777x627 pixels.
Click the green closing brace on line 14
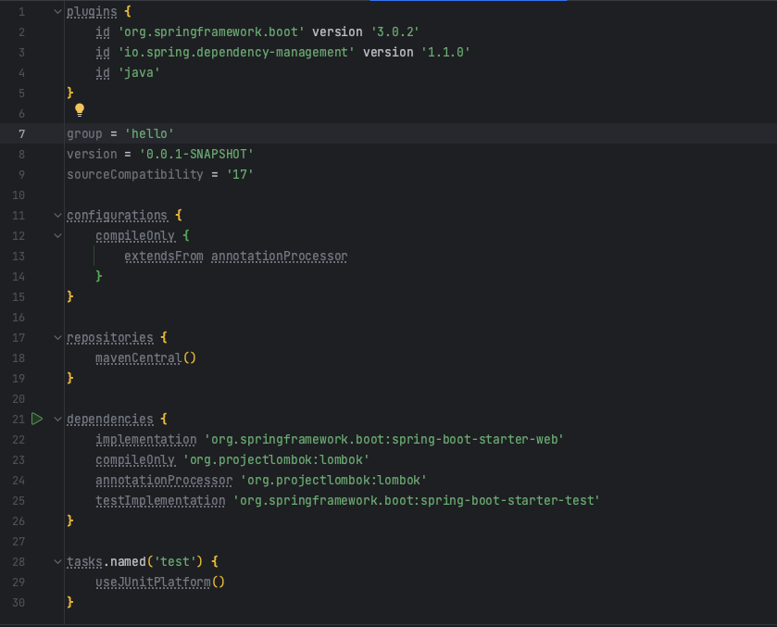[99, 276]
